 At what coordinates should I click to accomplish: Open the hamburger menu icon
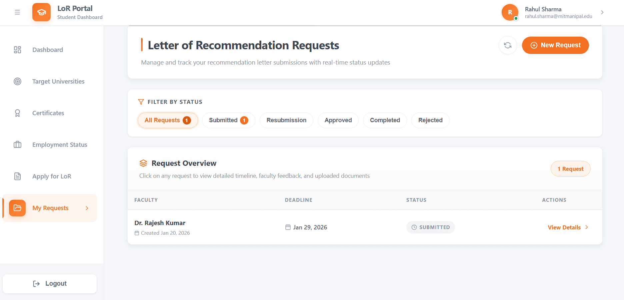click(x=17, y=12)
